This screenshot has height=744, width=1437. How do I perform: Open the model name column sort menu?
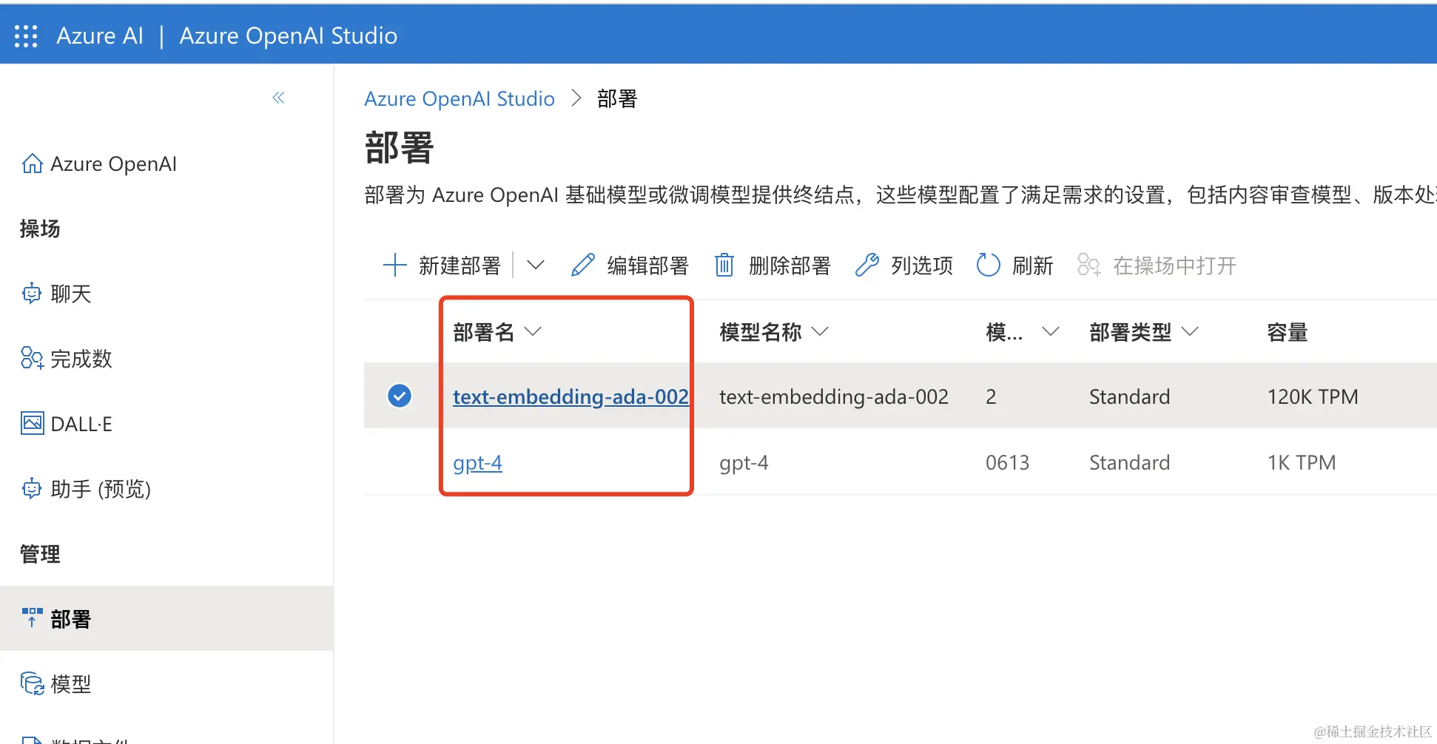820,331
